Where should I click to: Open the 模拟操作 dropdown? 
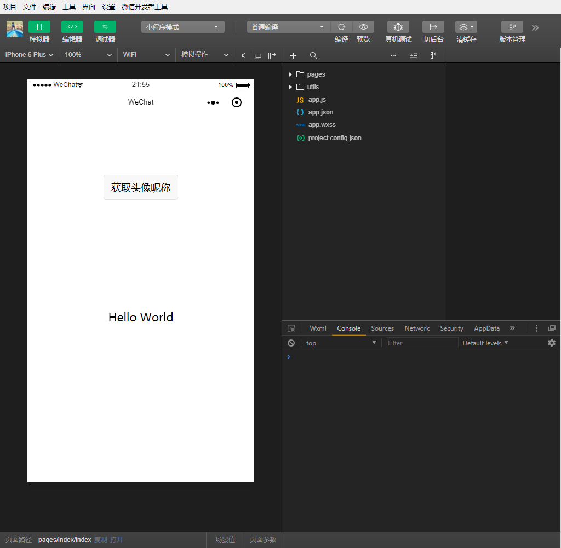pos(205,55)
